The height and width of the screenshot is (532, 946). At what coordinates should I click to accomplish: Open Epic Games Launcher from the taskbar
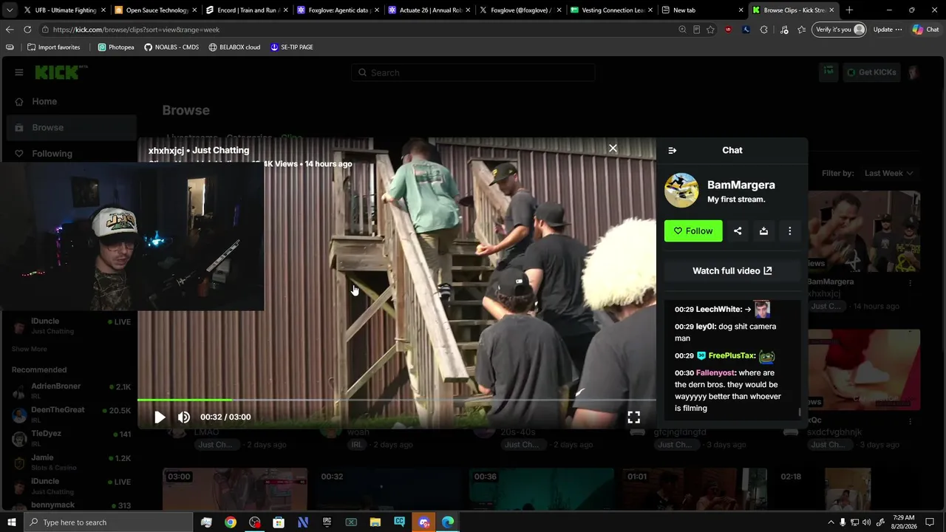327,522
